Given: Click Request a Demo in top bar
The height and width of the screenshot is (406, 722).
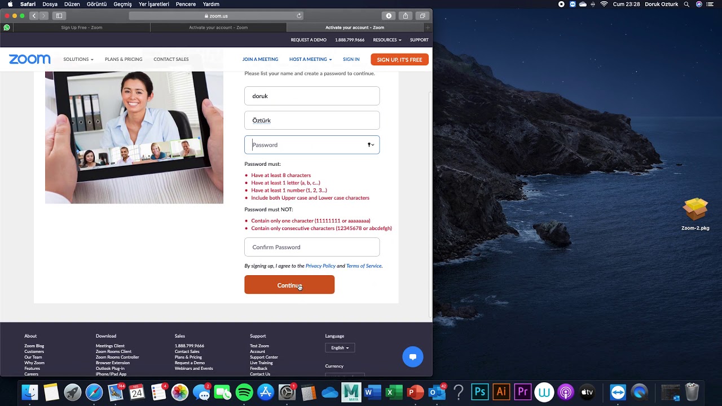Looking at the screenshot, I should [309, 40].
